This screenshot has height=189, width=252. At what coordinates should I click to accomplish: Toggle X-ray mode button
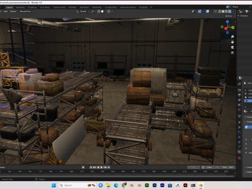[x=215, y=12]
